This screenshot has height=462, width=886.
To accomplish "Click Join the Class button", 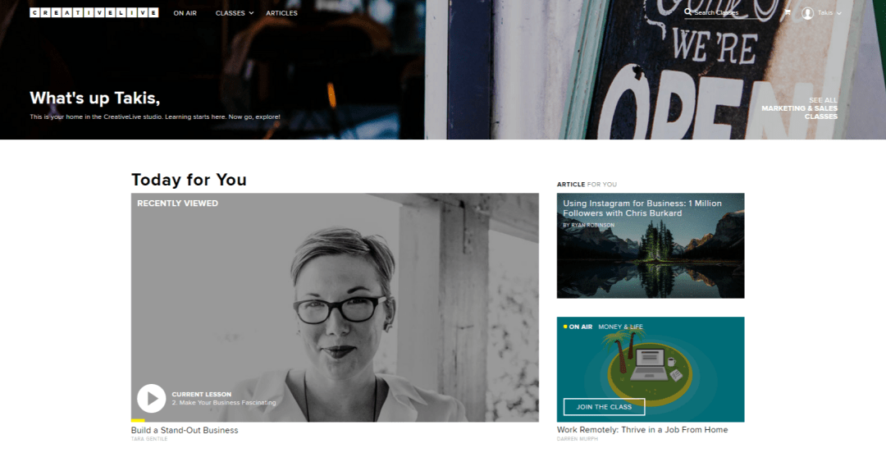I will [604, 406].
